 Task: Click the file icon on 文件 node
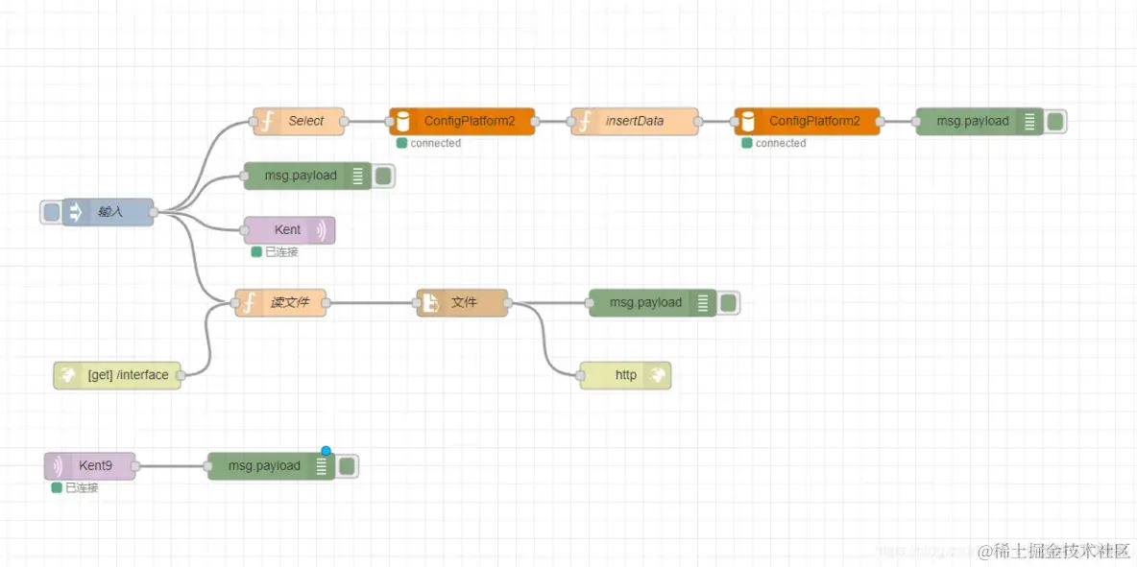(430, 303)
